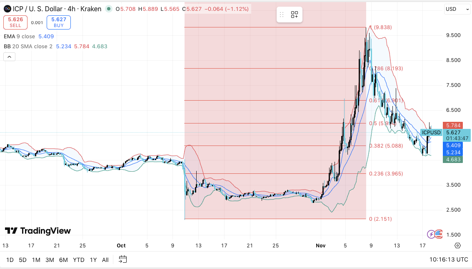Show the All time range
The height and width of the screenshot is (269, 472).
click(105, 260)
